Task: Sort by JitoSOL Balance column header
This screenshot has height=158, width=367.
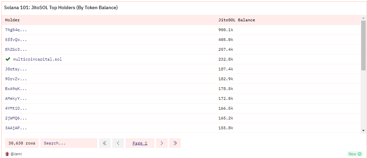Action: (x=237, y=20)
